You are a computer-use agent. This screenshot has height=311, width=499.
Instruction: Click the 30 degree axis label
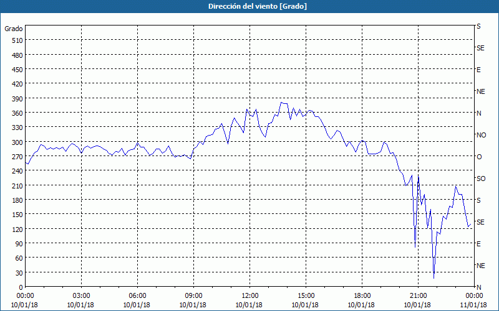19,273
